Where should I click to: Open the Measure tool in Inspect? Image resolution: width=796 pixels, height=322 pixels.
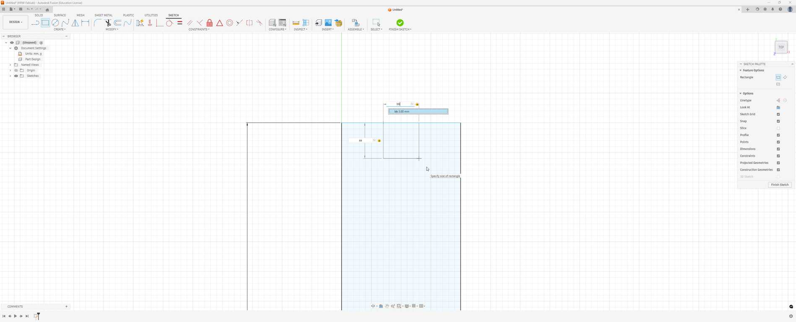[x=296, y=23]
